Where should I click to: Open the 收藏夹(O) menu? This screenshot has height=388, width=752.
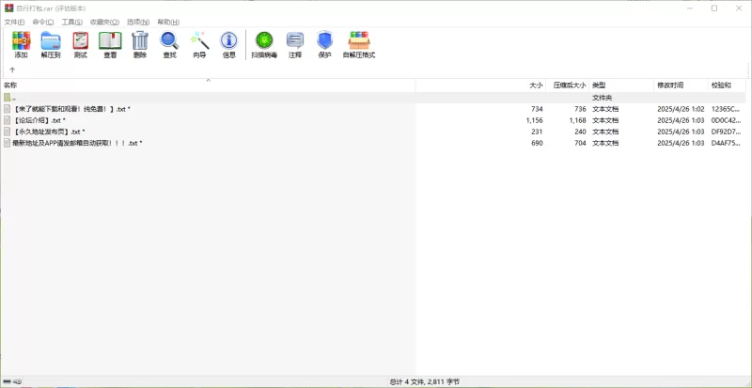[x=104, y=22]
